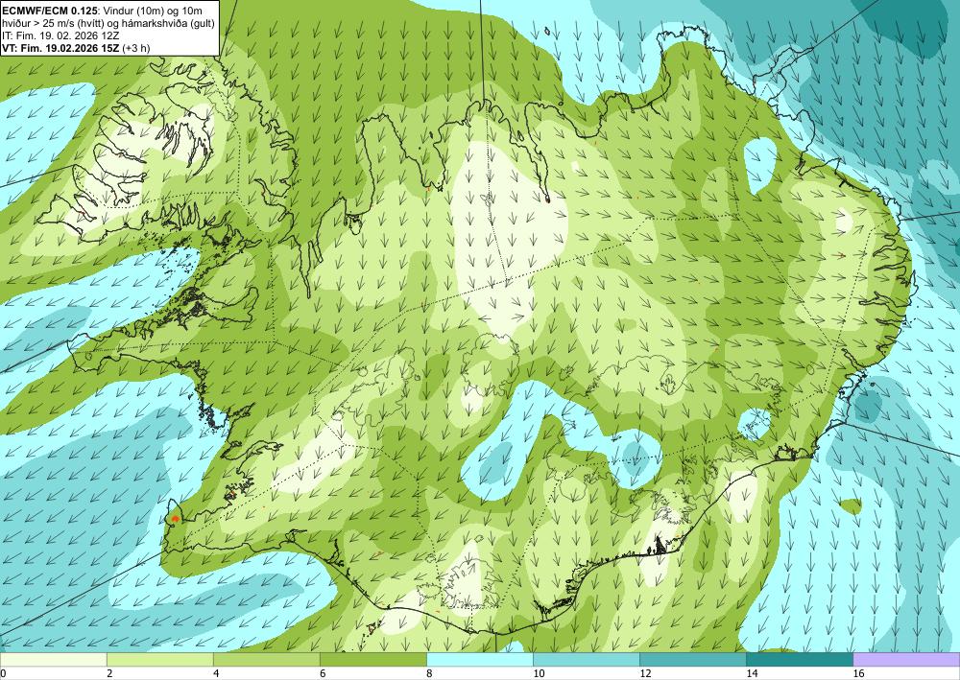Click the 14–16 m/s dark teal legend swatch
Screen dimensions: 960x680
(799, 659)
